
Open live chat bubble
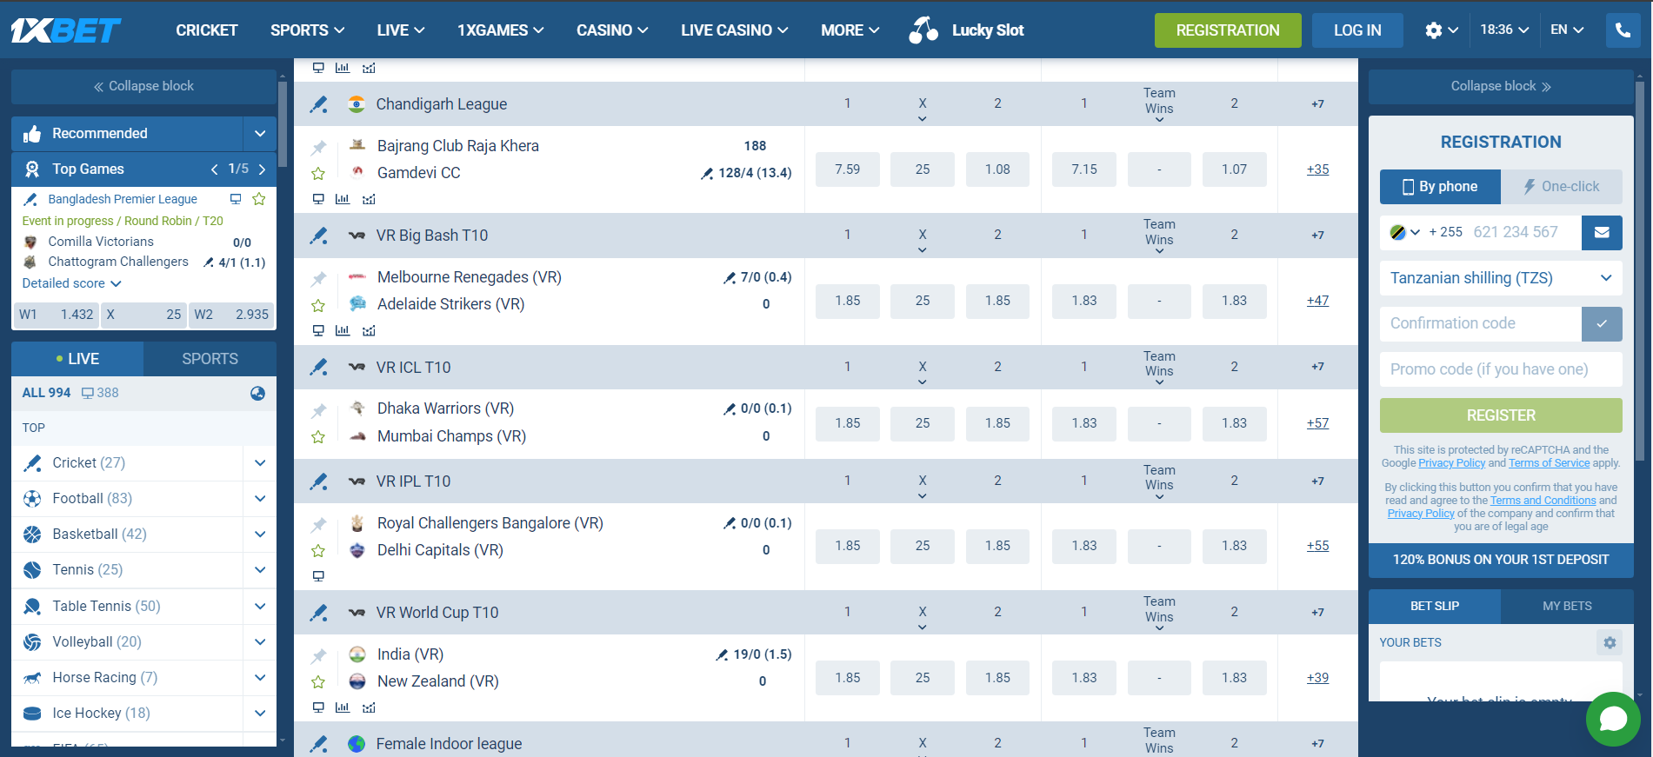tap(1613, 719)
